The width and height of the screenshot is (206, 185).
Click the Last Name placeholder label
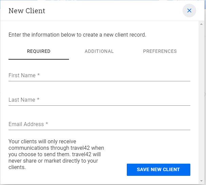pos(22,100)
